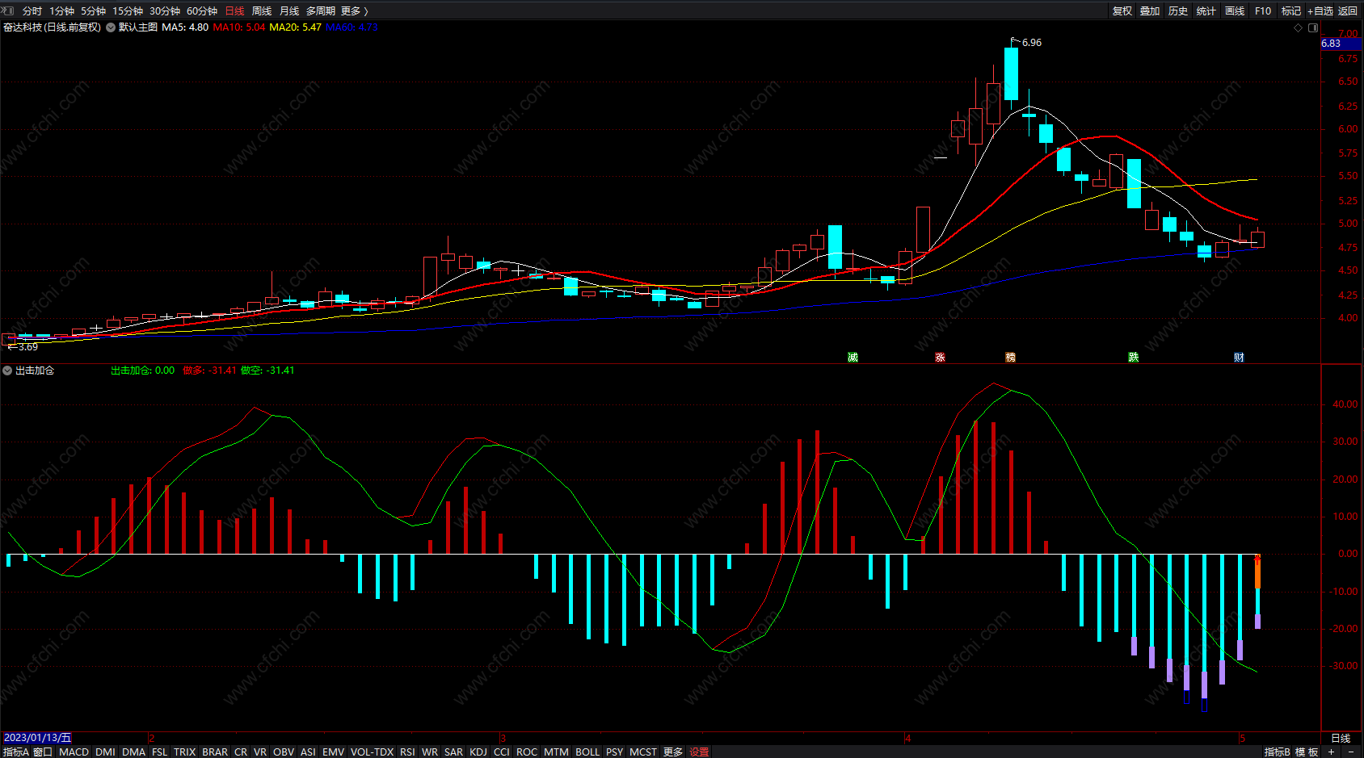Switch to 月线 monthly chart

tap(289, 10)
